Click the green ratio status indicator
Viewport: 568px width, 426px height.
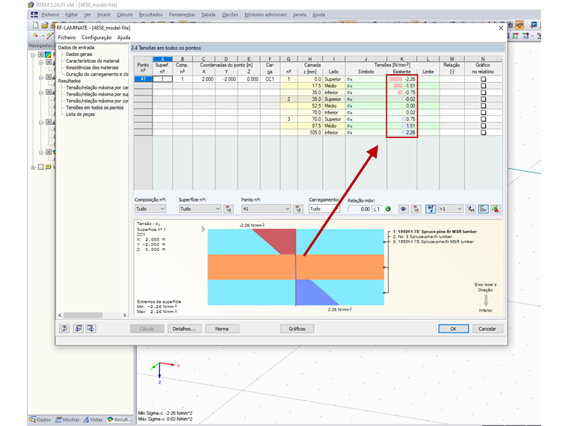pyautogui.click(x=388, y=209)
